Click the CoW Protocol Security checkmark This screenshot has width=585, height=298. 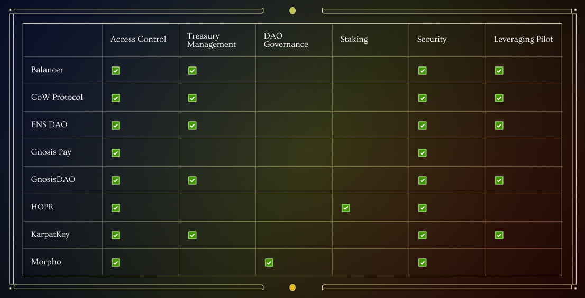[422, 98]
